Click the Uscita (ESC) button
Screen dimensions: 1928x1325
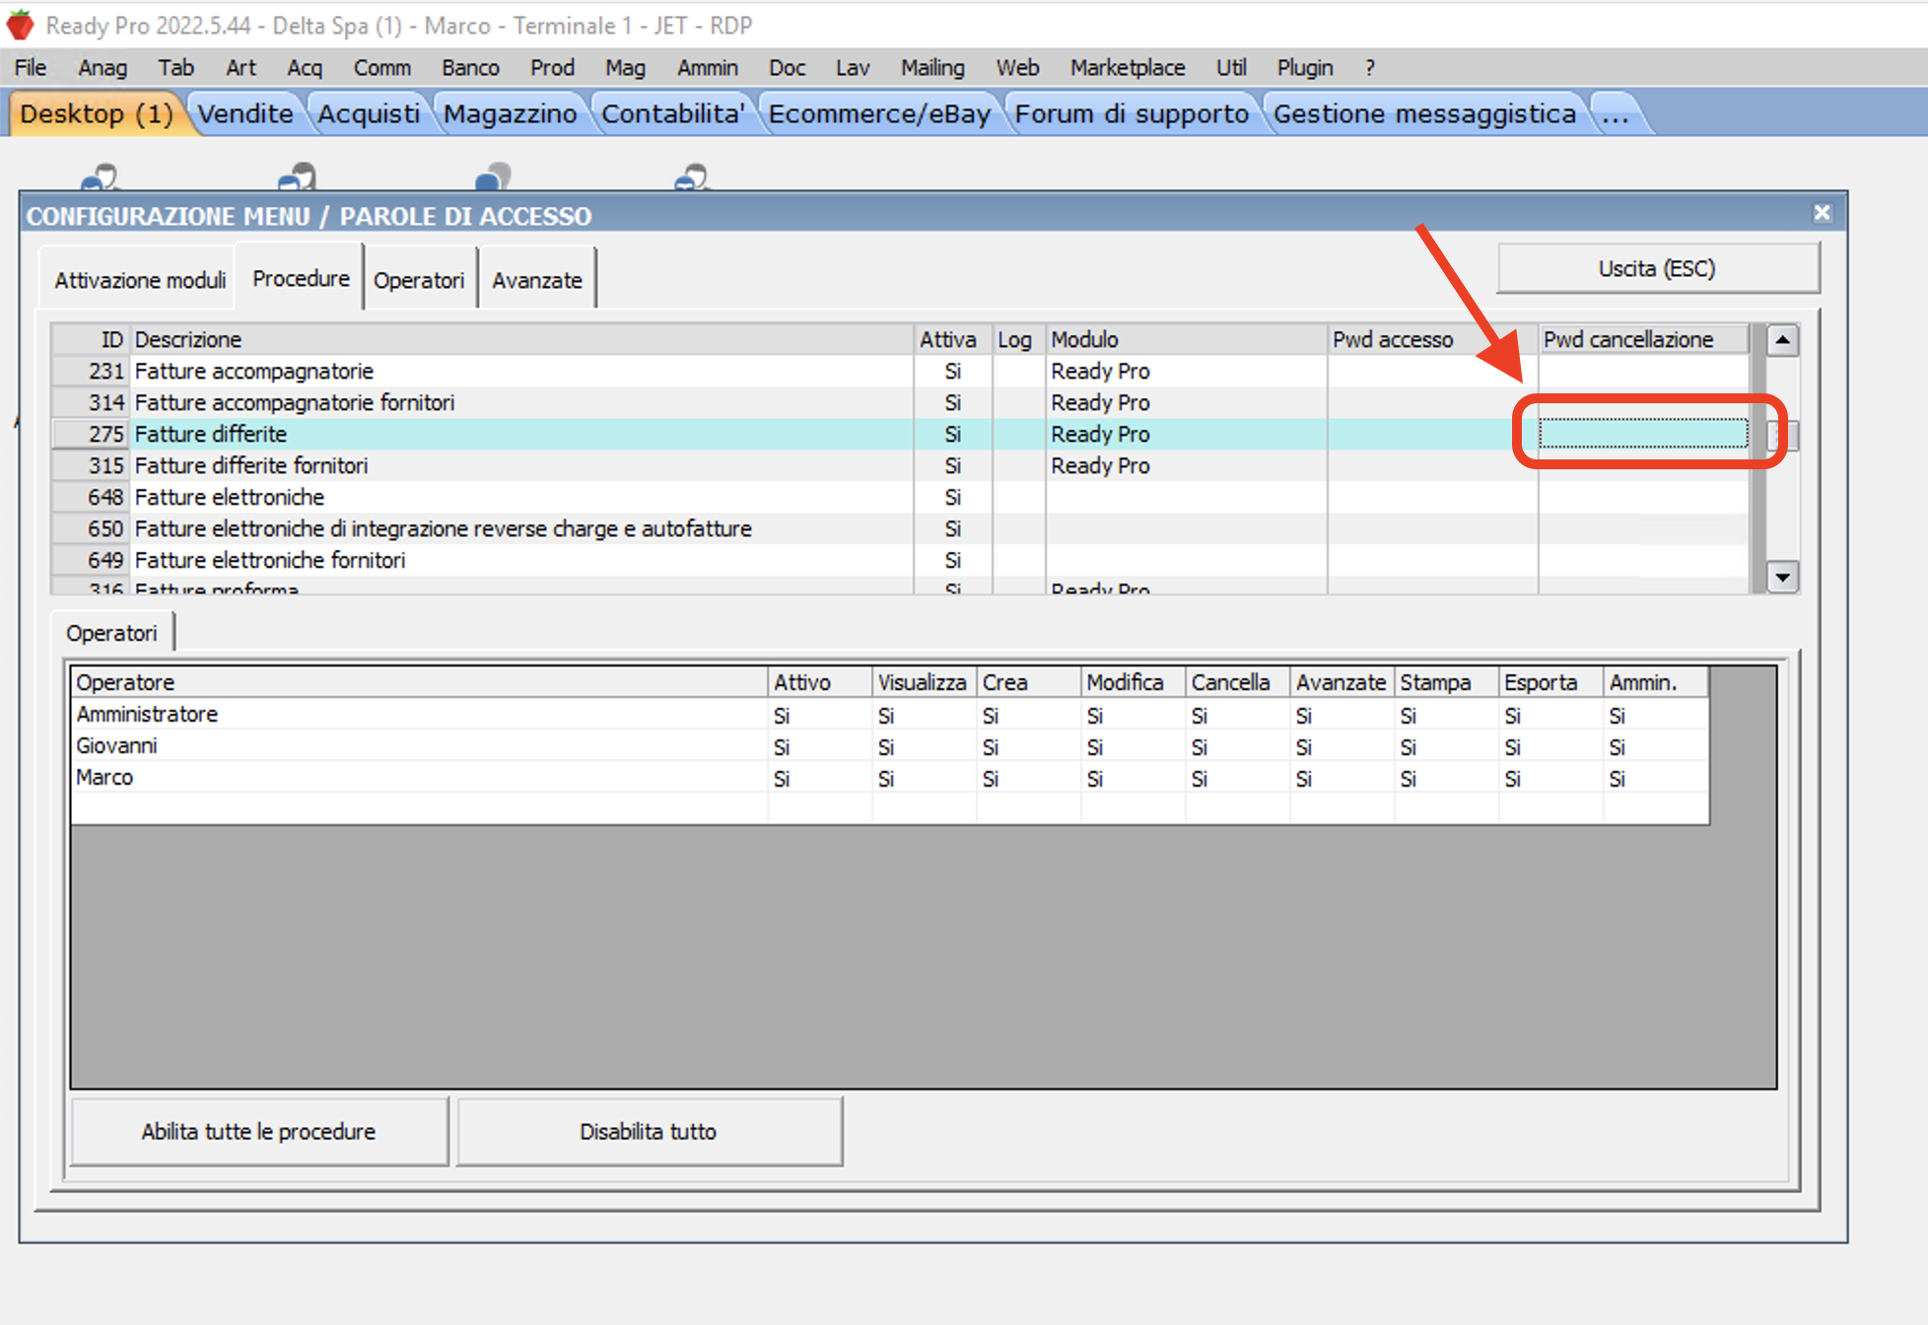[x=1657, y=268]
